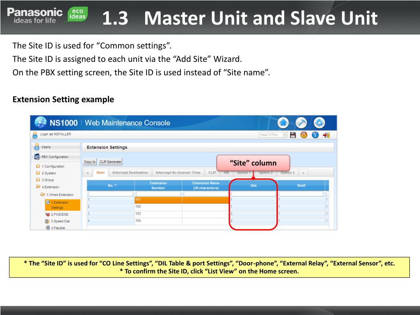Click the Copy to button
420x315 pixels.
click(89, 162)
